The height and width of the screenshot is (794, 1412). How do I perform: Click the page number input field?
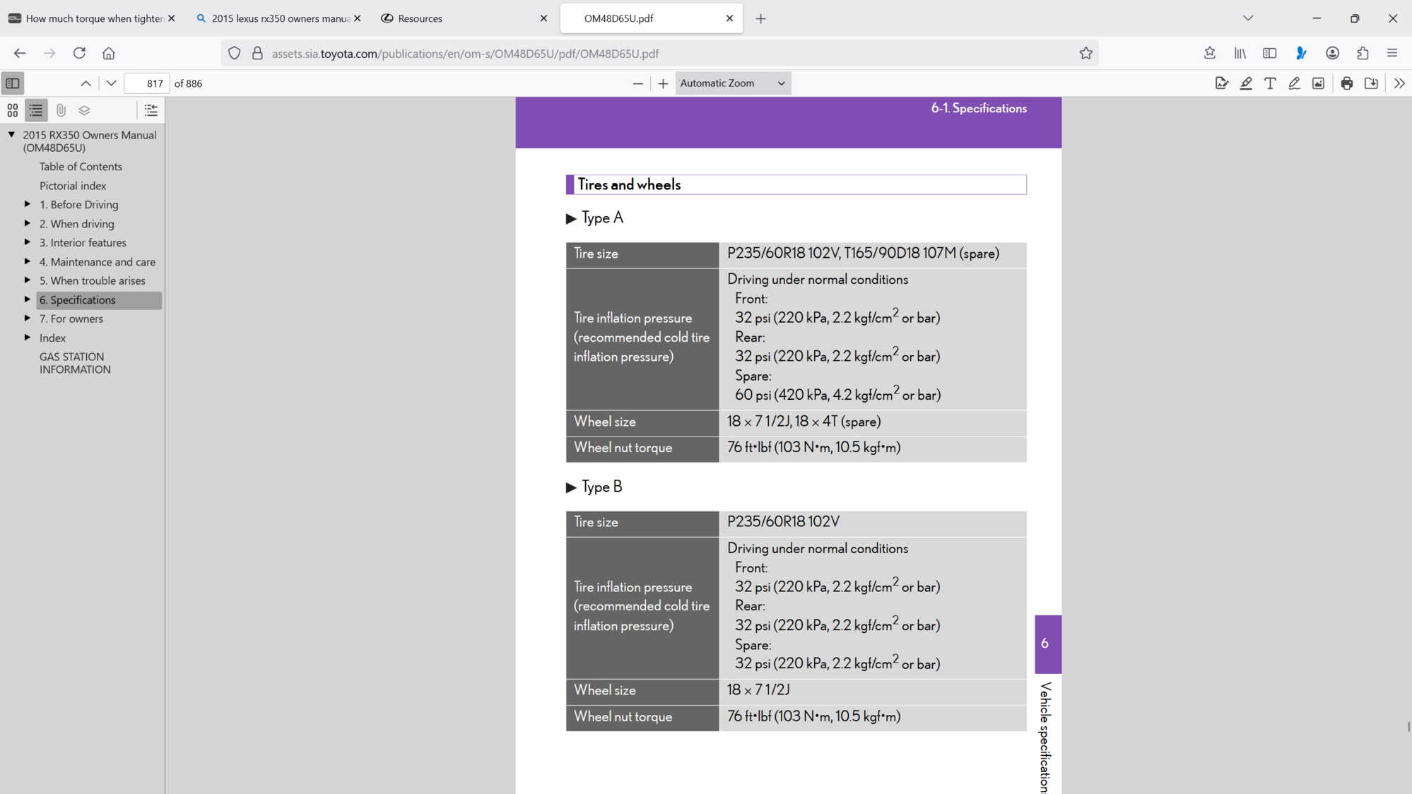click(146, 83)
